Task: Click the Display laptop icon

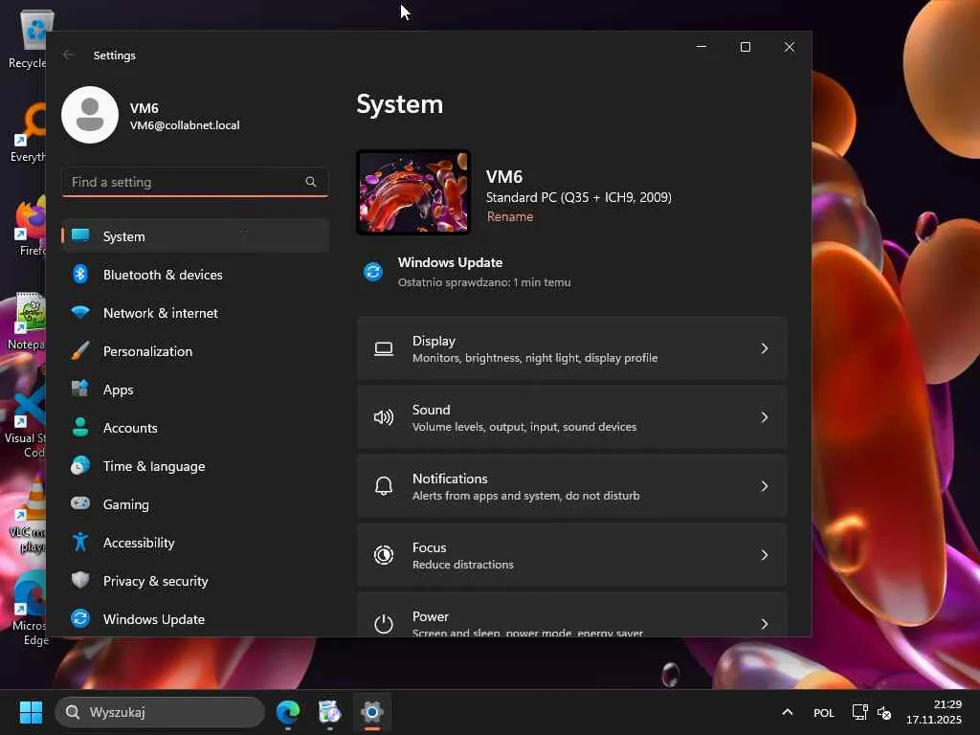Action: (x=384, y=348)
